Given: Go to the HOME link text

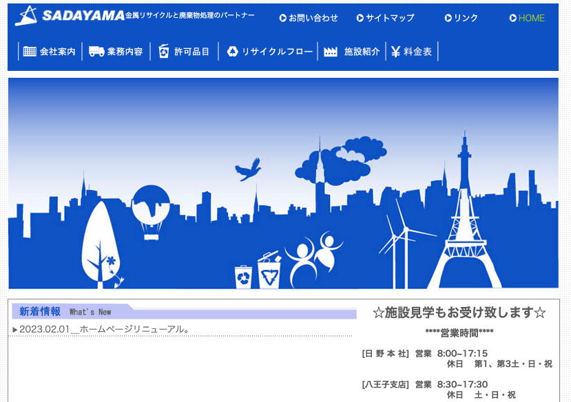Looking at the screenshot, I should (x=531, y=19).
